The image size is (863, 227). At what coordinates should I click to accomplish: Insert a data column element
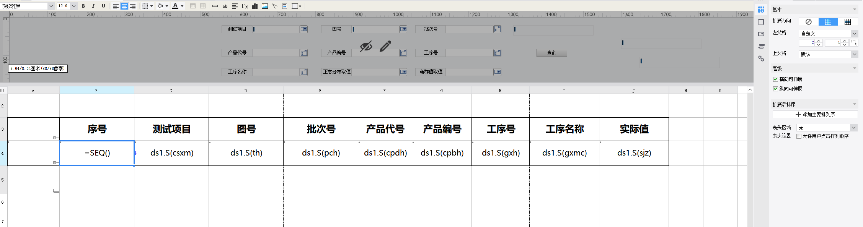pyautogui.click(x=215, y=6)
